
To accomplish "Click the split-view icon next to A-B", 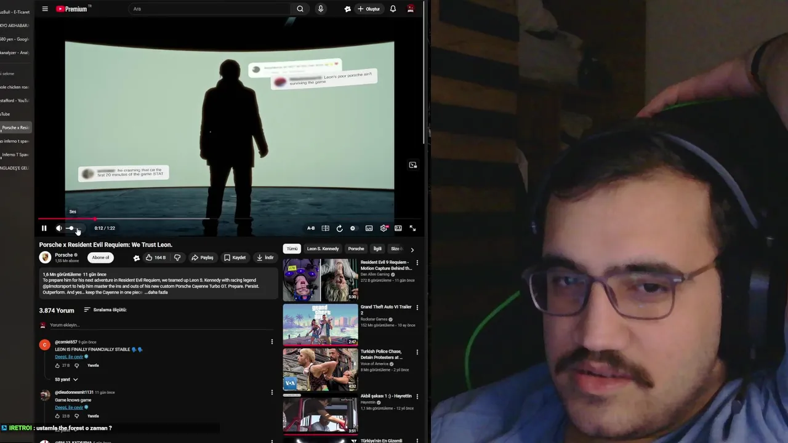I will [325, 228].
